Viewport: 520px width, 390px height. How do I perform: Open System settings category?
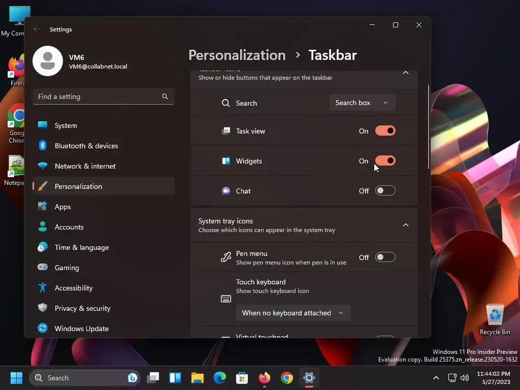104,125
